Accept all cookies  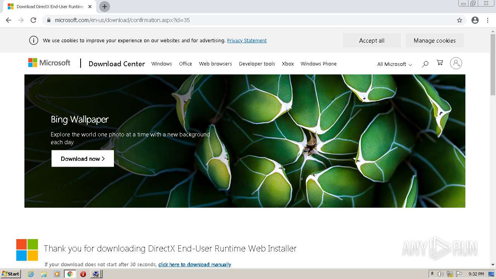tap(372, 40)
